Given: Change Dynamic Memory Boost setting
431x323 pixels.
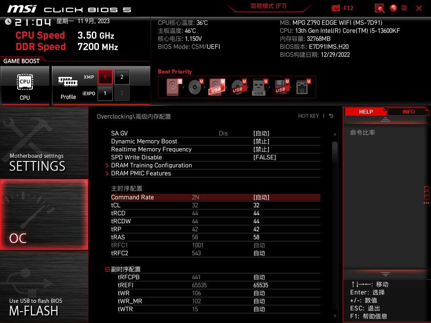Looking at the screenshot, I should tap(261, 141).
